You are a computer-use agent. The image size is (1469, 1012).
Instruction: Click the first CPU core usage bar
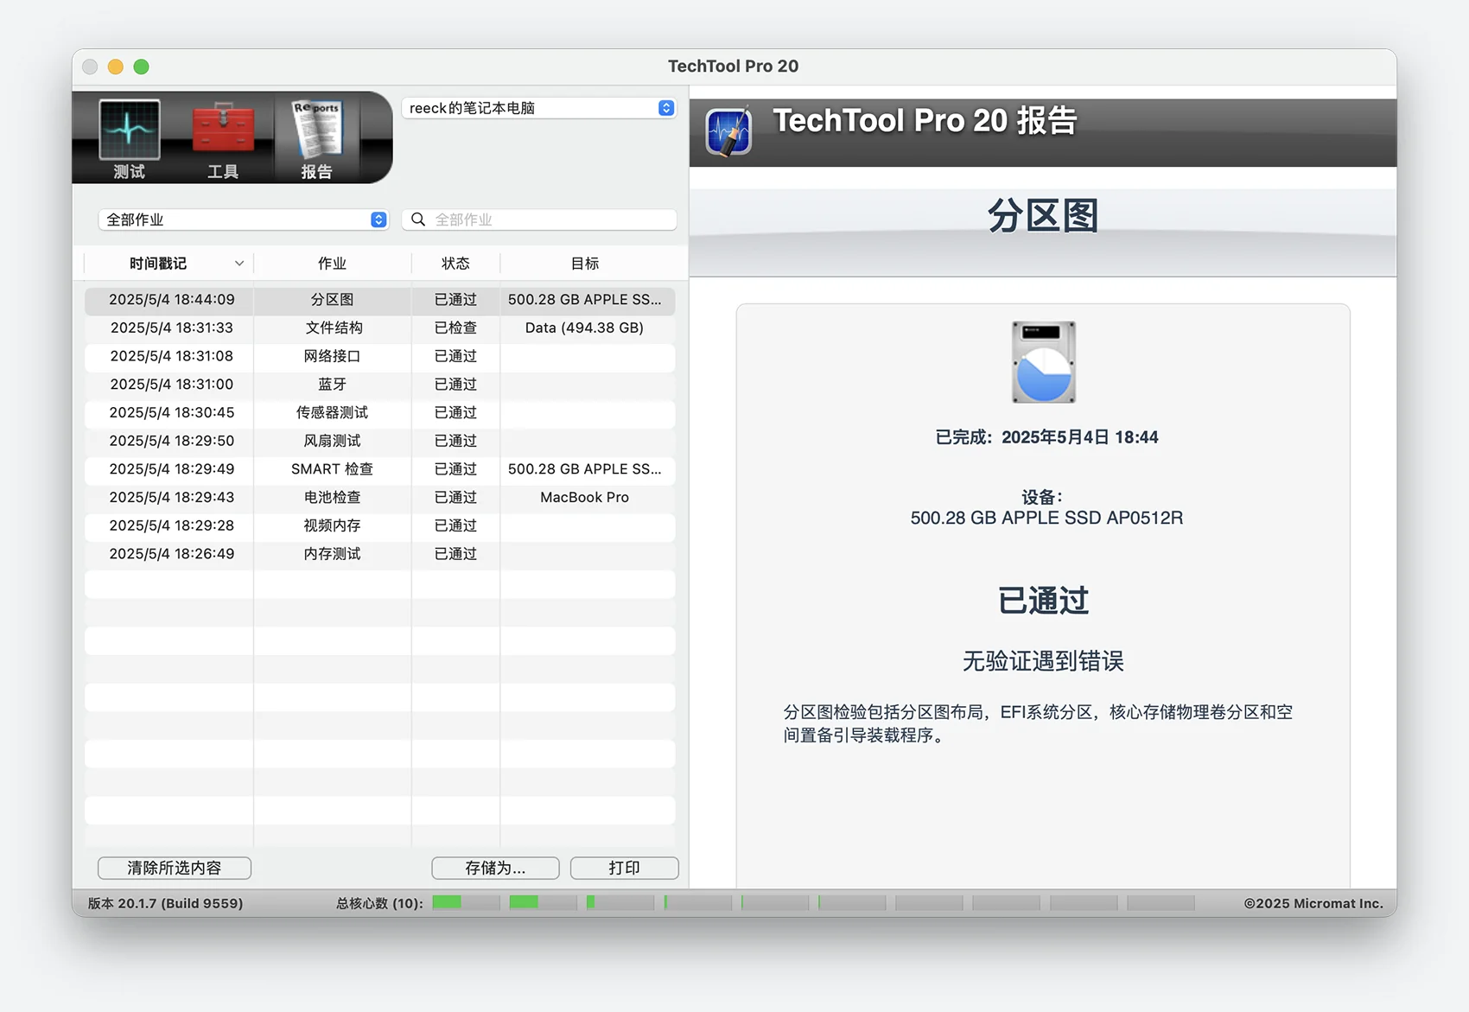[466, 902]
